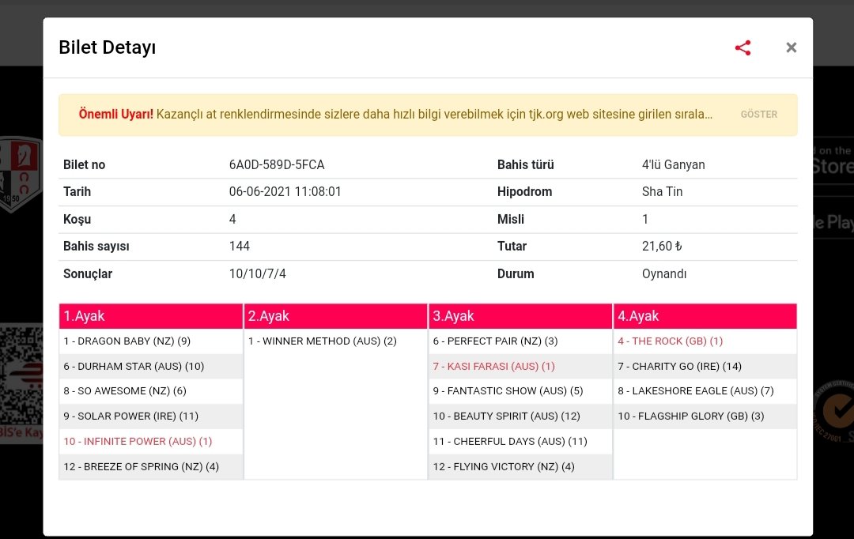Click the ISO certification badge behind dialog
854x539 pixels.
(834, 411)
